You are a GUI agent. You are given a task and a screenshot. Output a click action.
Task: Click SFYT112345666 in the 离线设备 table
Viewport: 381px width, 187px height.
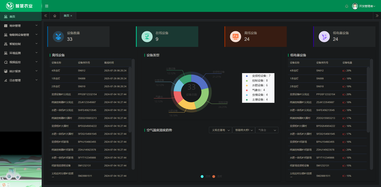tap(87, 158)
